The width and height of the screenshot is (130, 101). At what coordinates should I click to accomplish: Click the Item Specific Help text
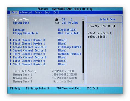pos(101,26)
